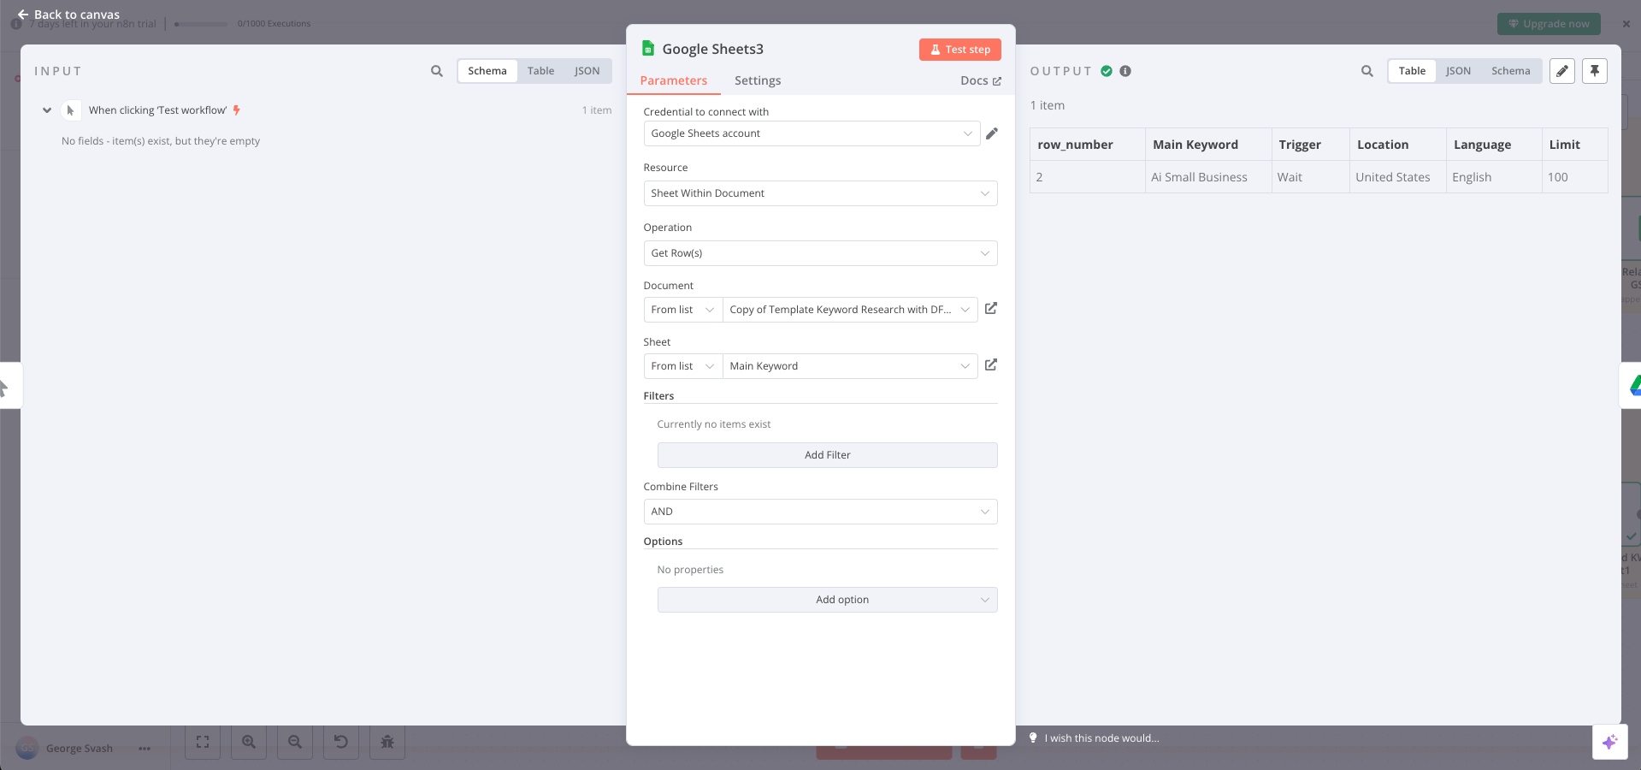Switch output view to Table
Screen dimensions: 1641x770
coord(1412,71)
